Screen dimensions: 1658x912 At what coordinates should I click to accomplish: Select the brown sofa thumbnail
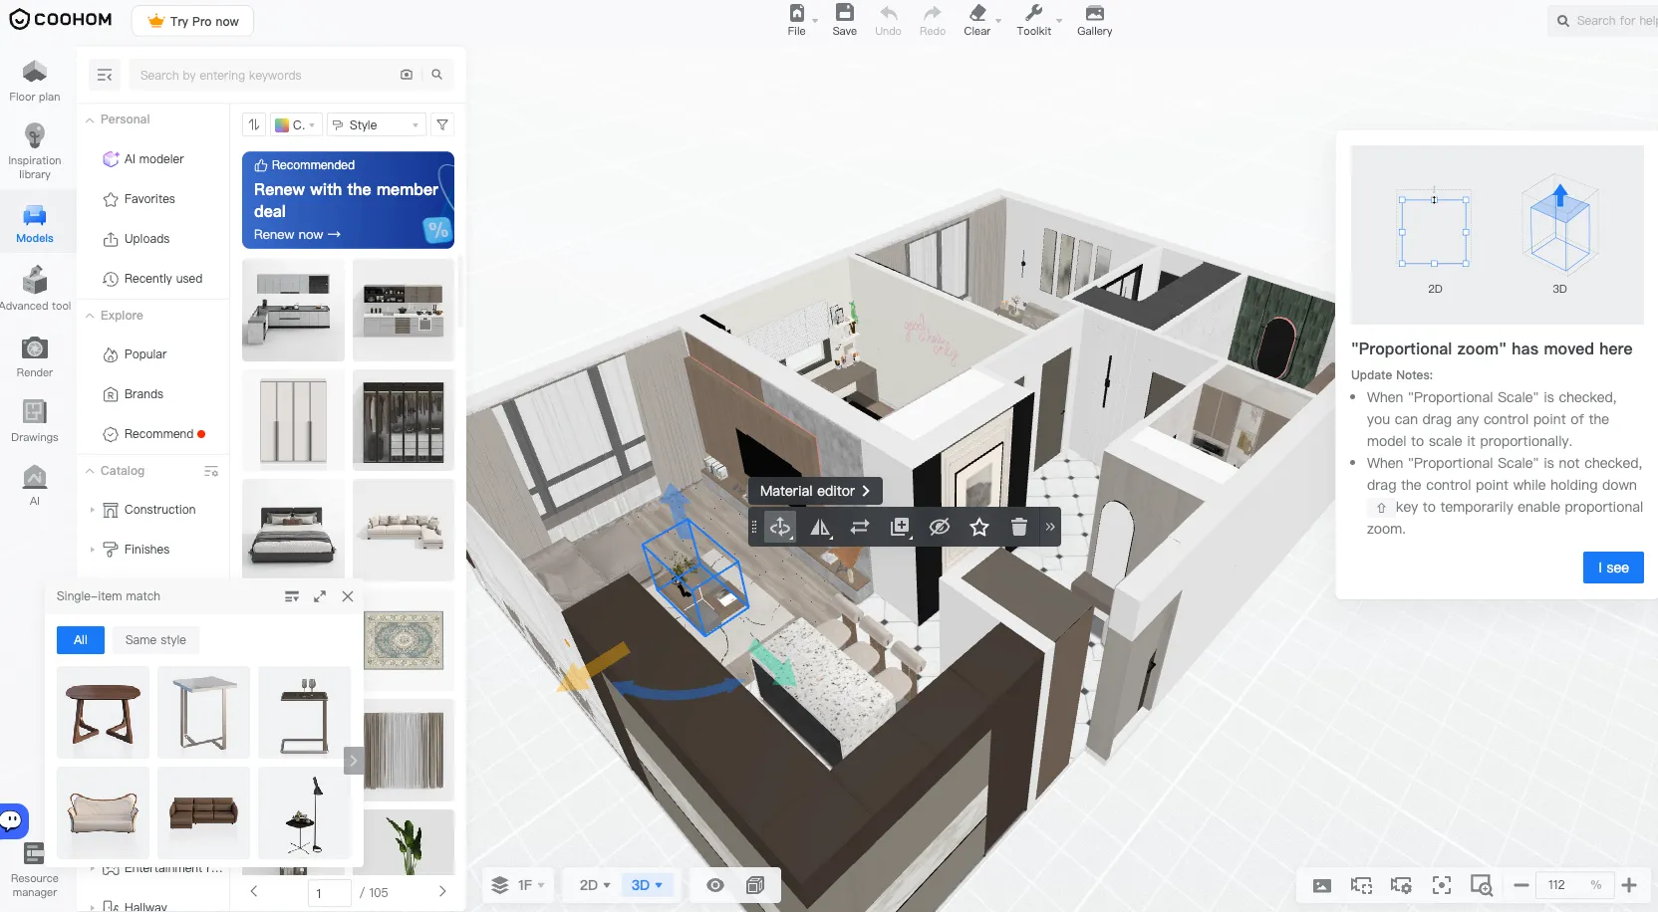[x=203, y=812]
